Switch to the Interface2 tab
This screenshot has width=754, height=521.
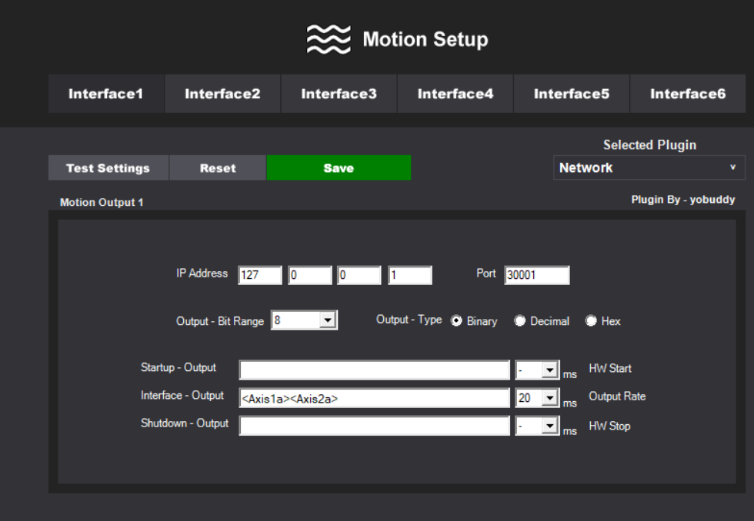(x=222, y=94)
